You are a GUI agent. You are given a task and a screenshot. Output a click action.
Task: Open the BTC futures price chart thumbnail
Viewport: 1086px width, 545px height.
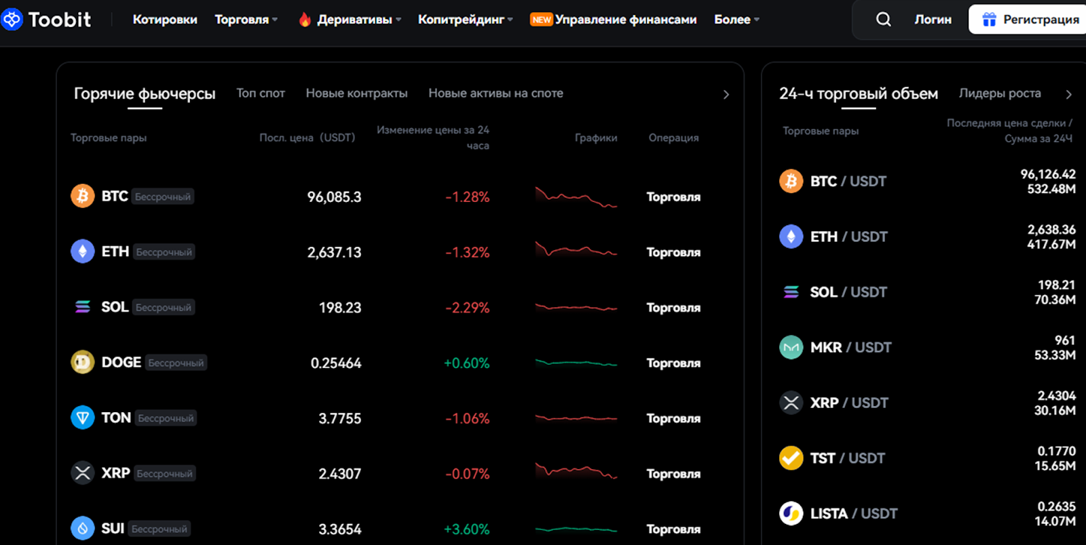point(576,197)
